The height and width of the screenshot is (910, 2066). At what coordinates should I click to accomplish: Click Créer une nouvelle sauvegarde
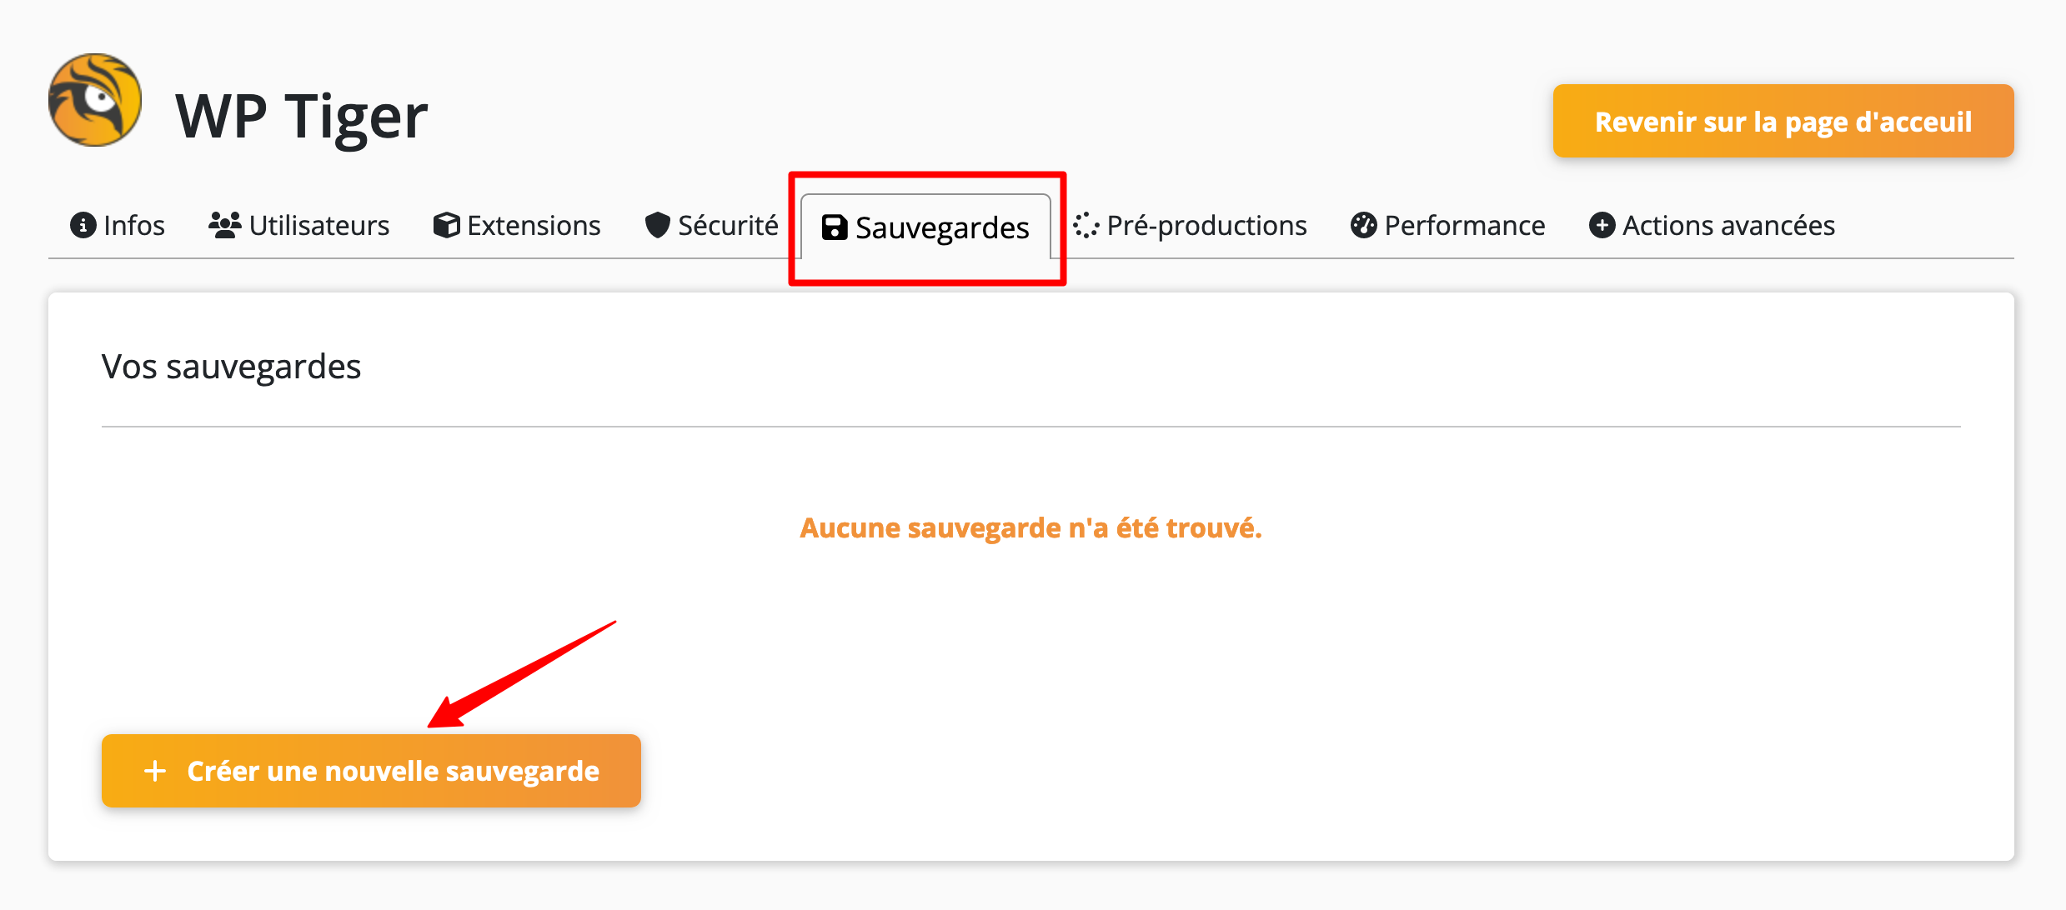pos(370,771)
